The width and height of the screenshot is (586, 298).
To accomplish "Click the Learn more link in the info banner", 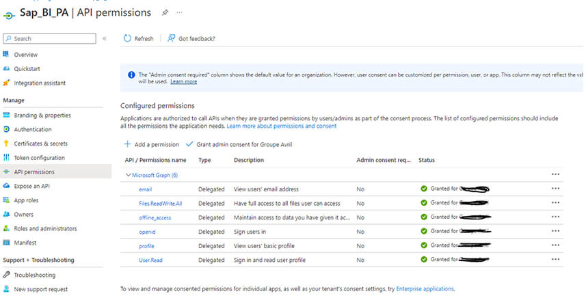I will point(183,81).
